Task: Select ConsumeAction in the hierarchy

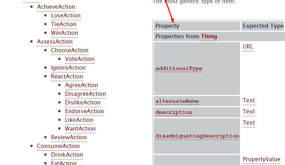Action: 58,146
